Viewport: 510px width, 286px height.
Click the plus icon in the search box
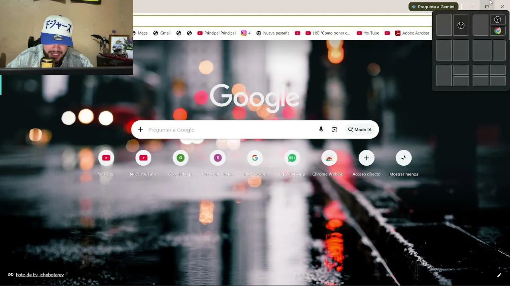click(140, 129)
